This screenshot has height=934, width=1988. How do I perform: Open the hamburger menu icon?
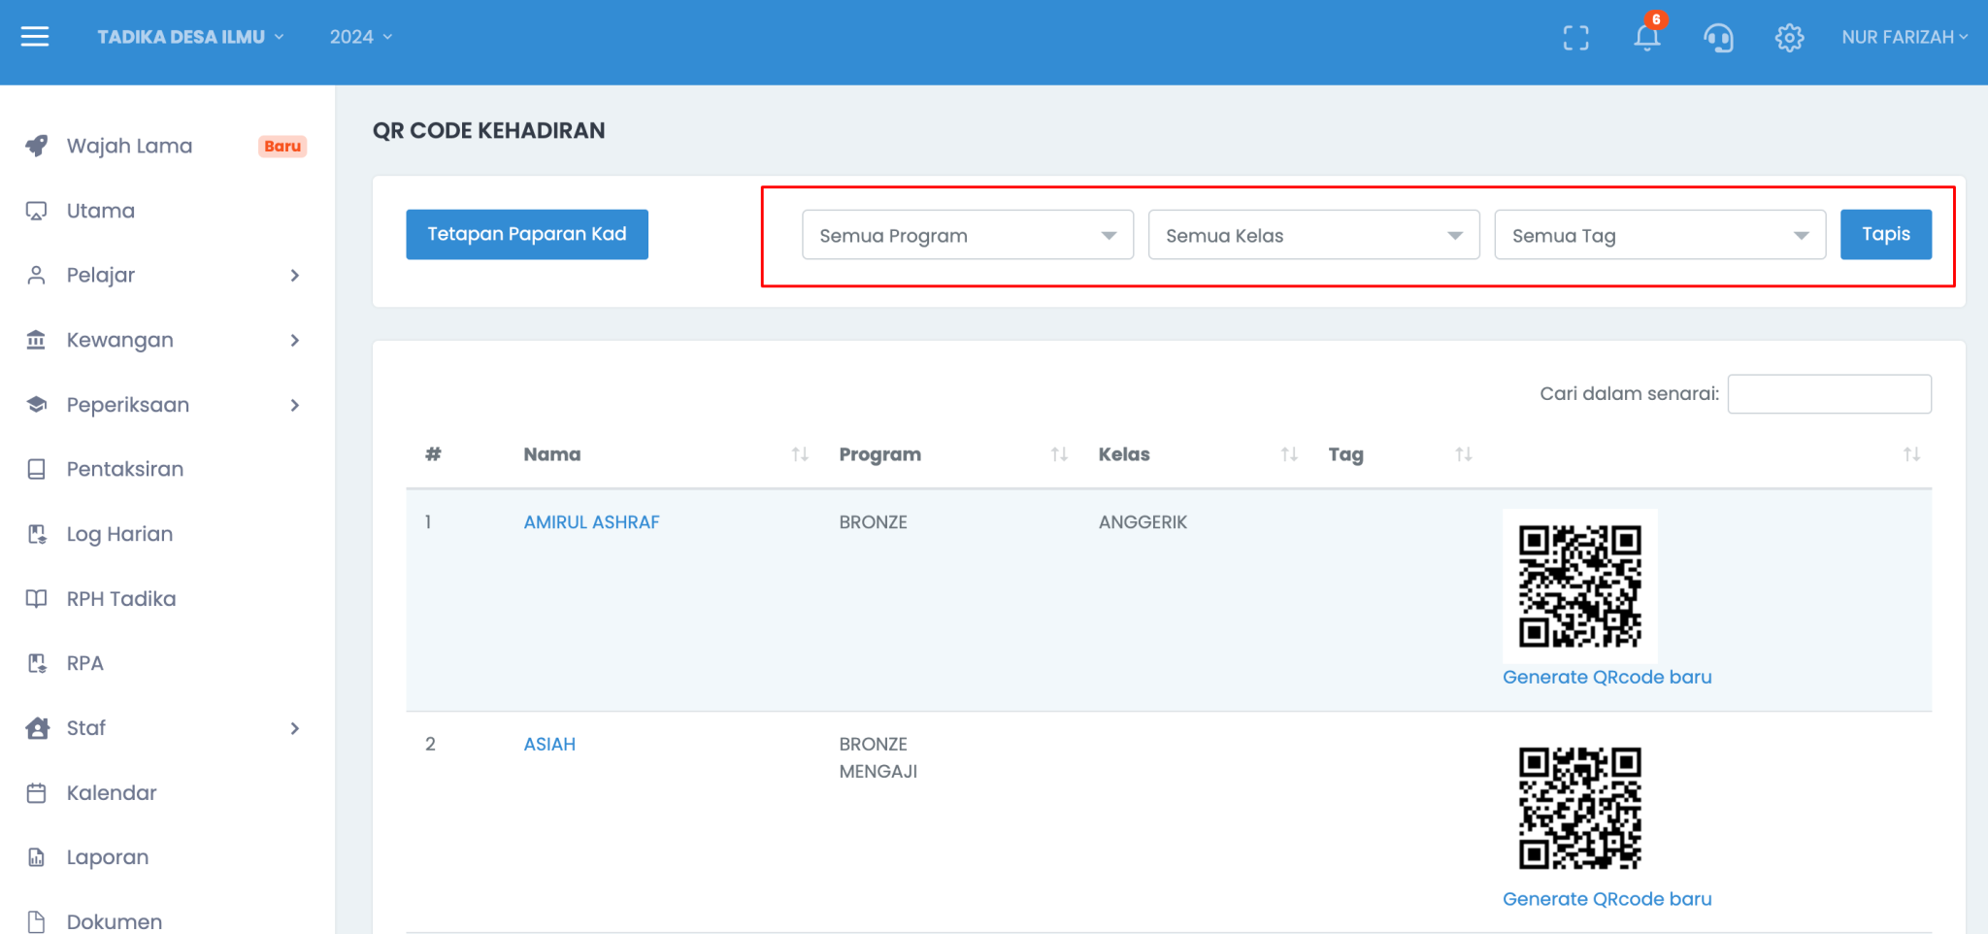[x=35, y=37]
